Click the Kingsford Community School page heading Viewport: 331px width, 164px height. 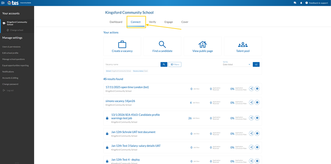tap(130, 13)
